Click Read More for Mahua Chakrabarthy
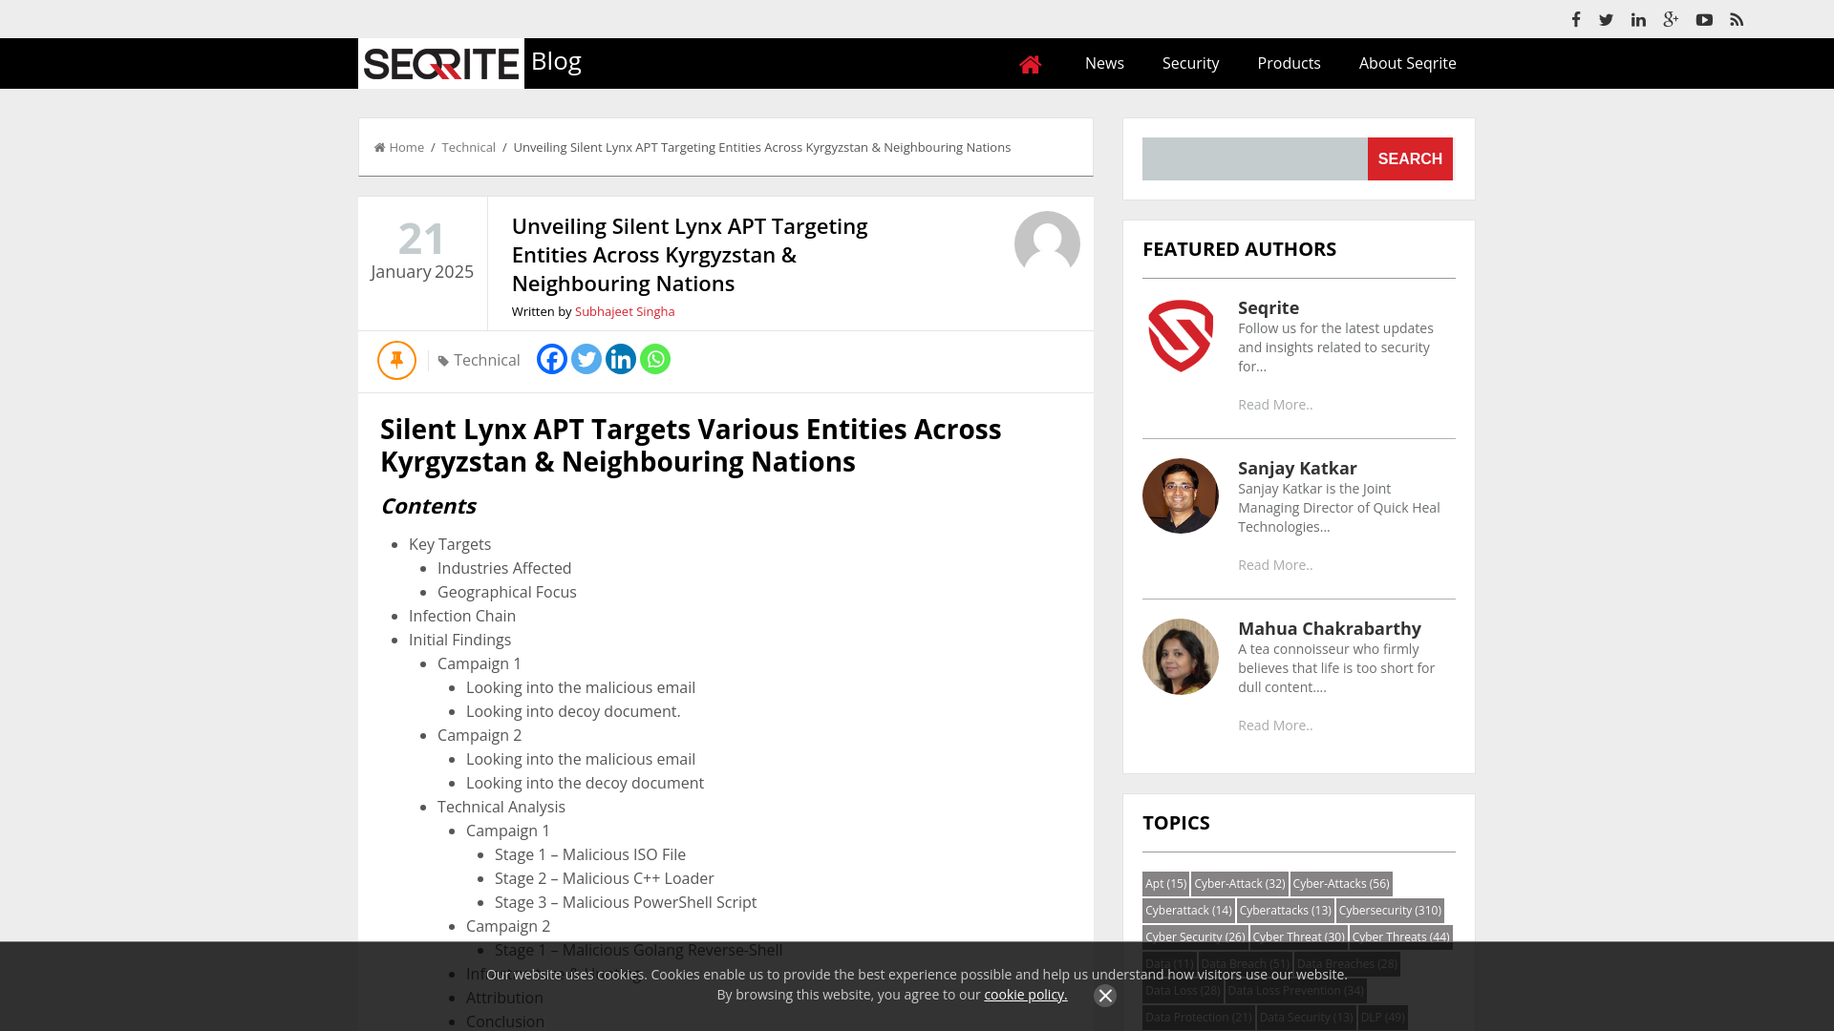The image size is (1834, 1031). click(x=1275, y=726)
